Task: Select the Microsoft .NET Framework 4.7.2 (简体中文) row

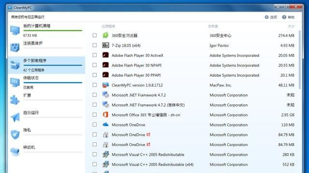Action: pos(193,105)
